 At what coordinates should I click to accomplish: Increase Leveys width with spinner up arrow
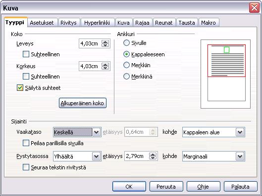105,42
